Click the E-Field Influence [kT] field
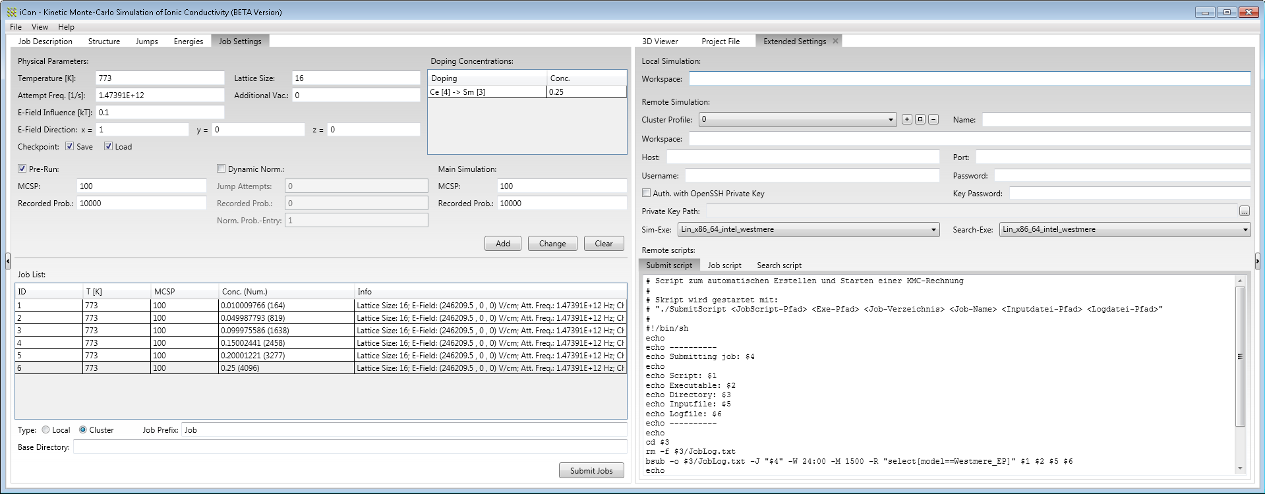This screenshot has width=1265, height=494. [160, 112]
